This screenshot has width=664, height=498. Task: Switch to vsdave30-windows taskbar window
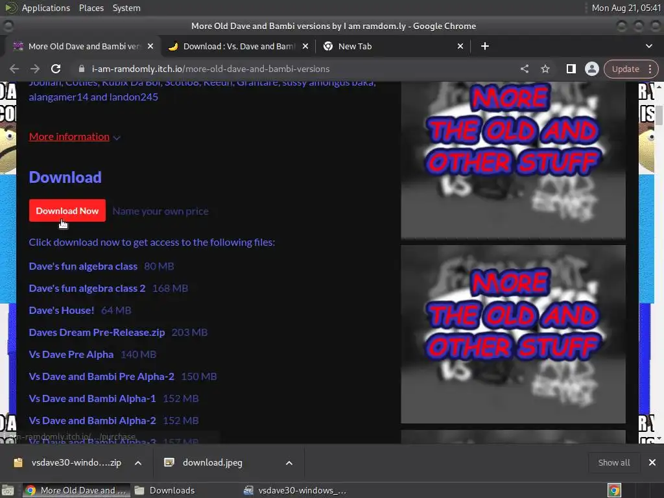pyautogui.click(x=295, y=490)
